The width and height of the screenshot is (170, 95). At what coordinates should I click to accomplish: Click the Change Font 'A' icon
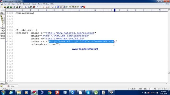56,7
